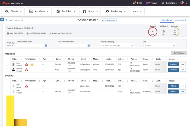Open calendar picker for Last Assessment Before
This screenshot has width=190, height=127.
coord(46,46)
